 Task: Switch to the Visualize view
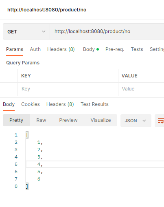[101, 120]
